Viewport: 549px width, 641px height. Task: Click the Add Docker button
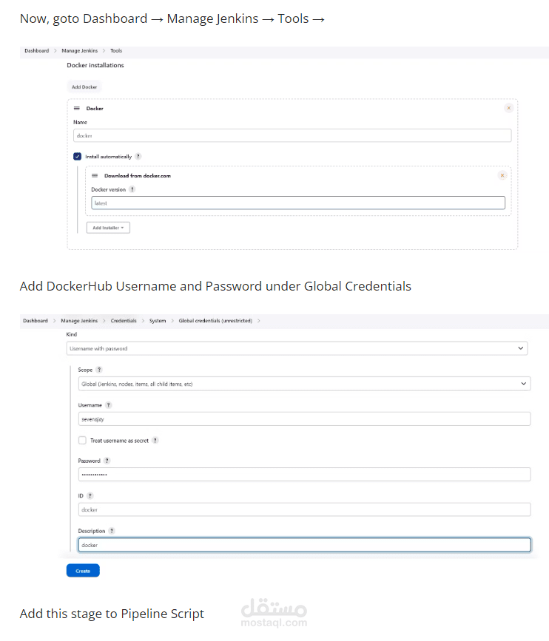(84, 87)
